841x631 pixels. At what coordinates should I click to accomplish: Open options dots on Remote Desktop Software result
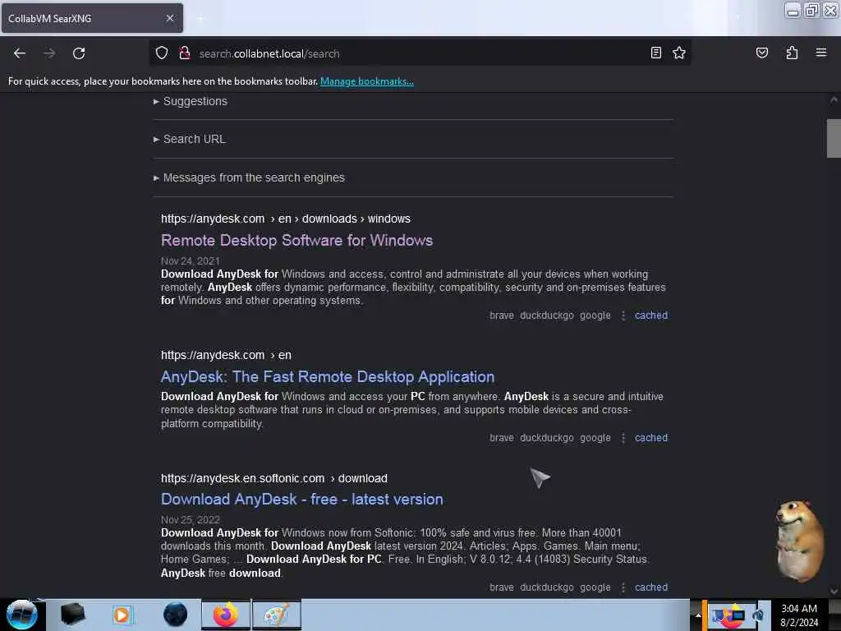[x=623, y=315]
